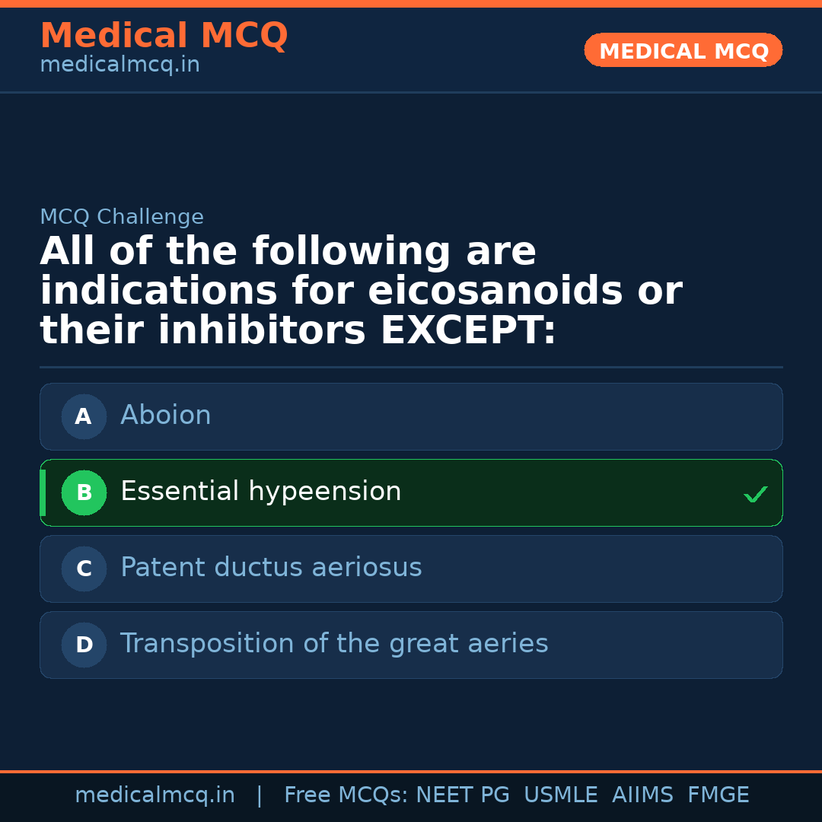
Task: Pick the "Patent ductus aeriosus" answer text
Action: pyautogui.click(x=271, y=568)
